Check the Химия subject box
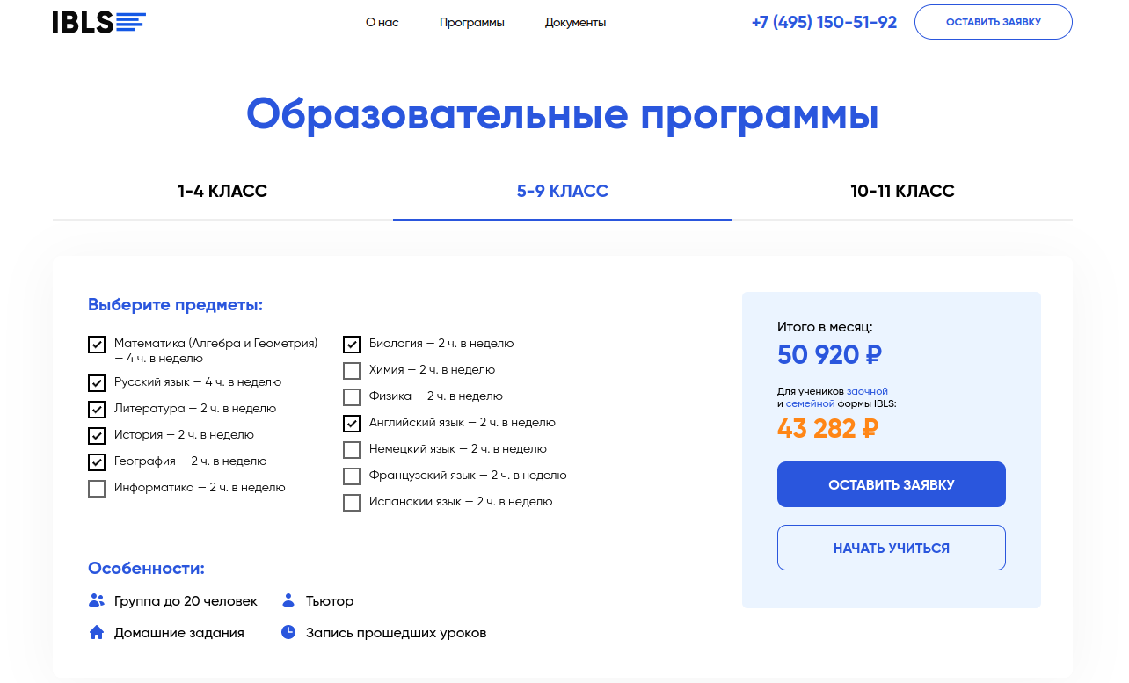The height and width of the screenshot is (683, 1129). (x=352, y=371)
